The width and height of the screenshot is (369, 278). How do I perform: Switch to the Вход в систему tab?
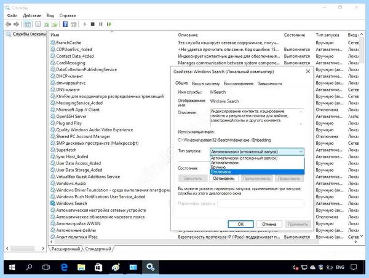(x=205, y=83)
